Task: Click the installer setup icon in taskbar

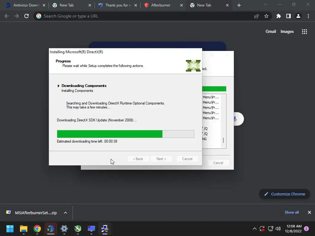Action: [x=105, y=229]
